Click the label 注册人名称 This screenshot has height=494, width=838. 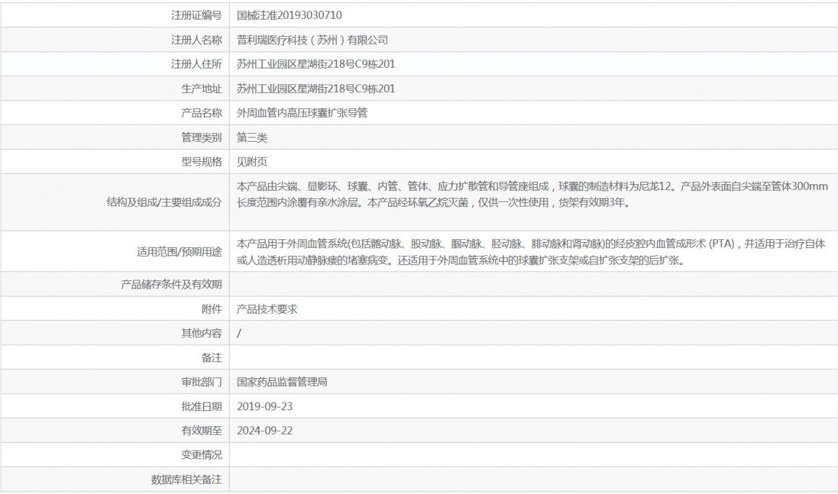(196, 40)
